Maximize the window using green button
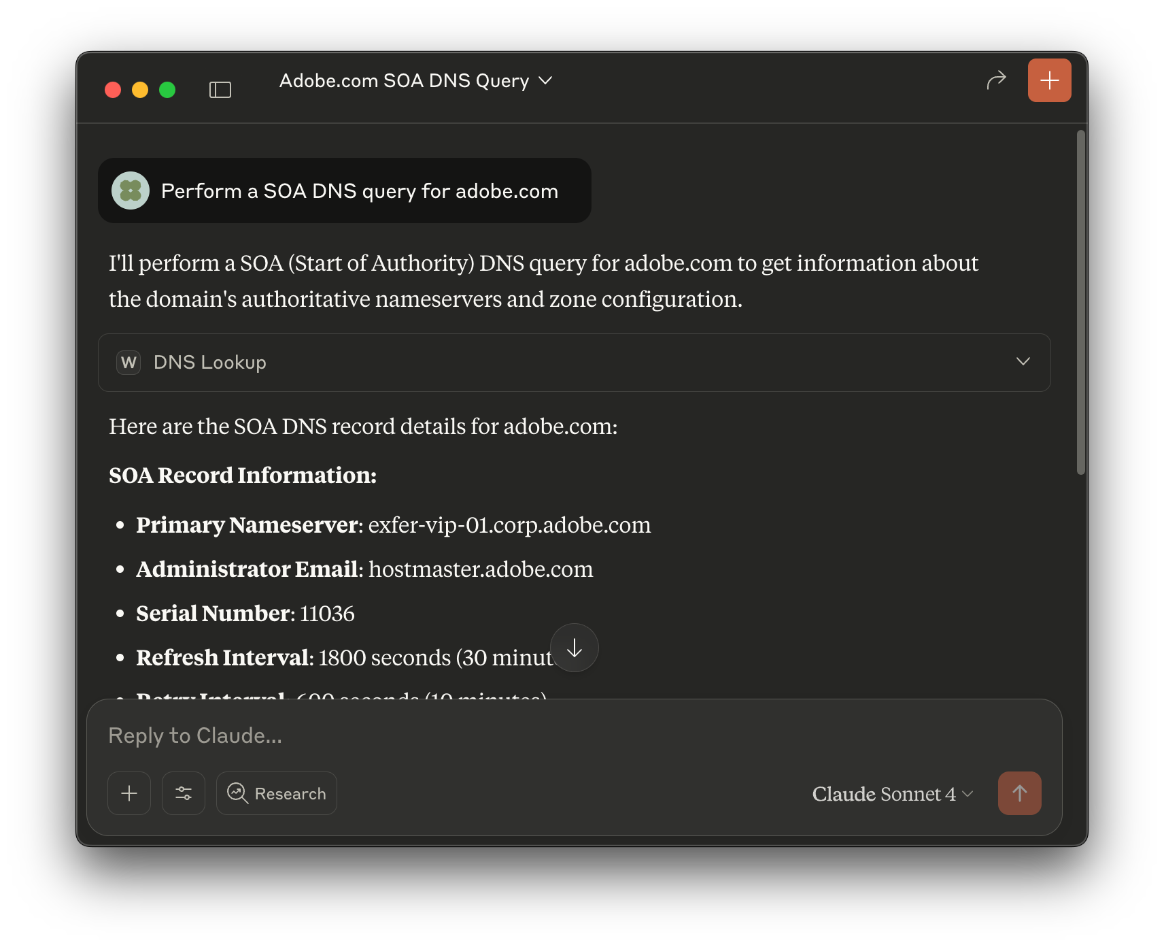Screen dimensions: 1164x947 pyautogui.click(x=167, y=90)
